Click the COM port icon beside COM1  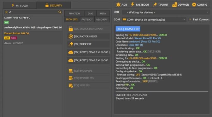tap(124, 19)
